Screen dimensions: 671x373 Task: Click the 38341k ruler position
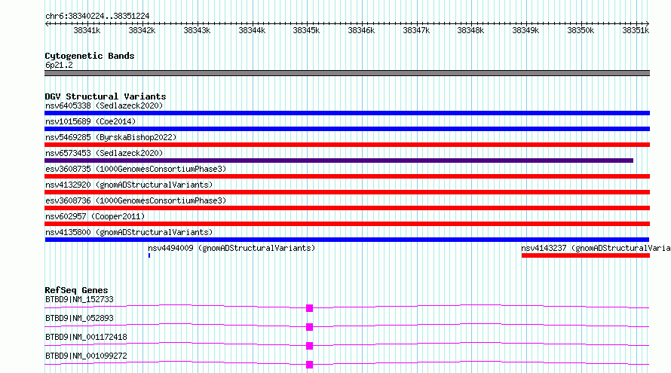[x=87, y=30]
